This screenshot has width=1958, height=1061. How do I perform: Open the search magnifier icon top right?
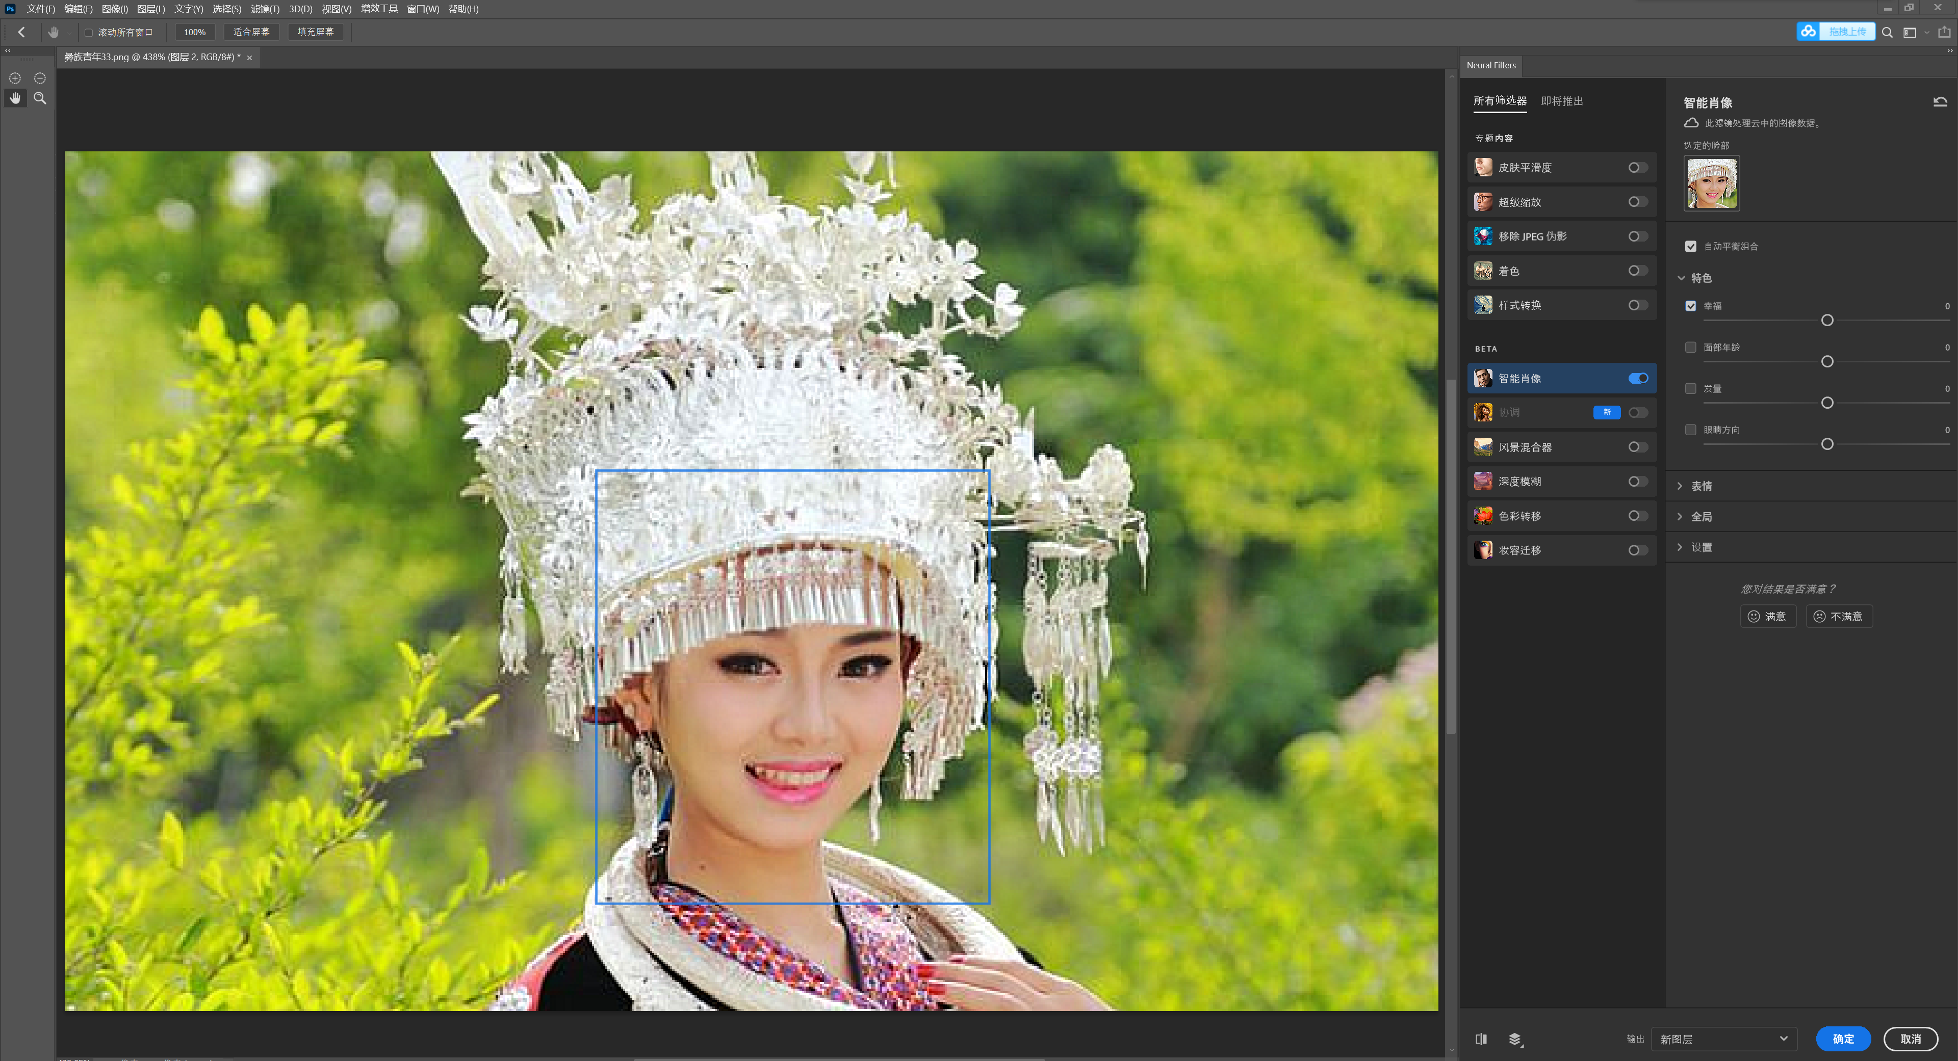(1887, 32)
